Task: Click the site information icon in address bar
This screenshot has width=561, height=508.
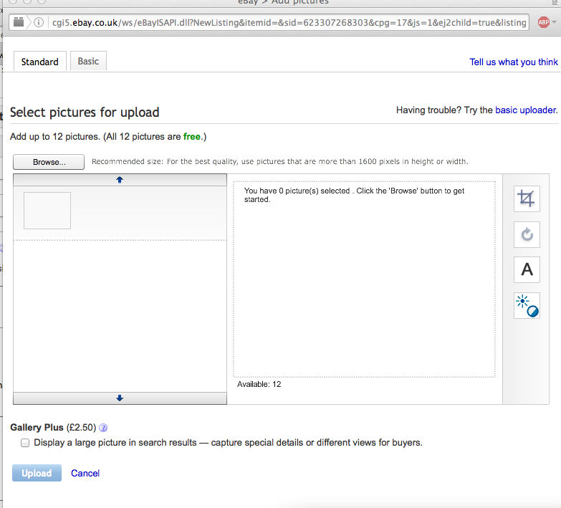Action: click(39, 22)
